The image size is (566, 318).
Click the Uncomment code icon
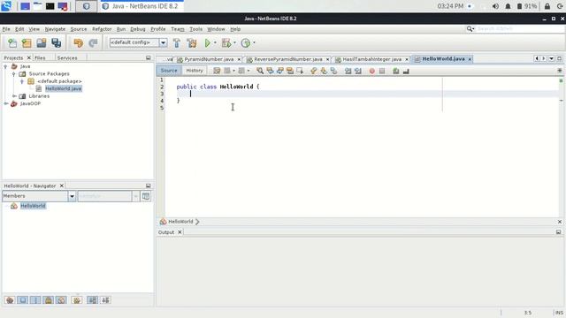[406, 71]
